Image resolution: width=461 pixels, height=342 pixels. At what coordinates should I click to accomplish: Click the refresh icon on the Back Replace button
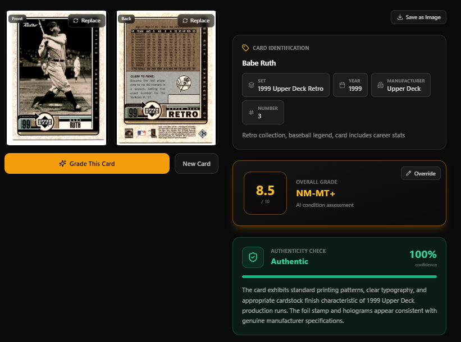coord(185,21)
